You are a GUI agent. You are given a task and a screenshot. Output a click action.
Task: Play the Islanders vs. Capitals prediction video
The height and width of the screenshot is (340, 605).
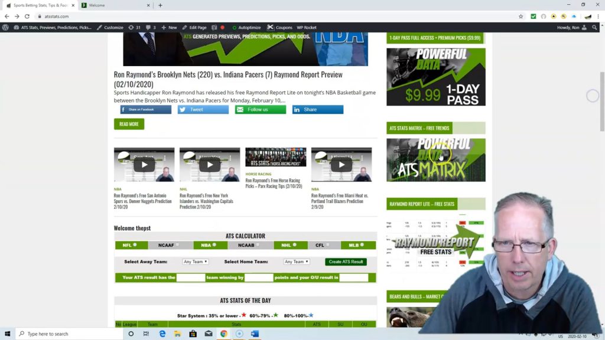pos(210,165)
